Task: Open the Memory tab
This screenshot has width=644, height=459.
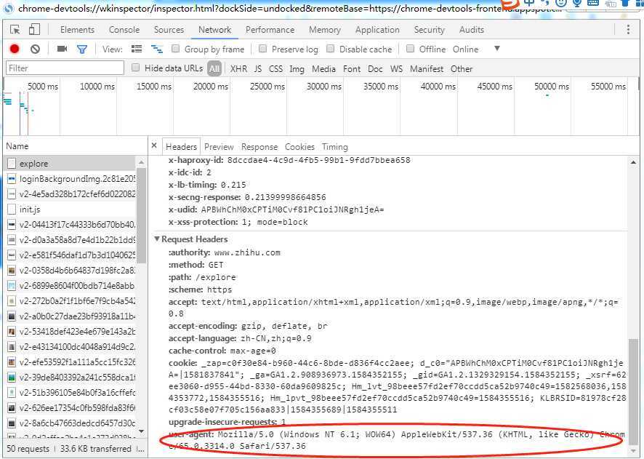Action: pyautogui.click(x=325, y=30)
